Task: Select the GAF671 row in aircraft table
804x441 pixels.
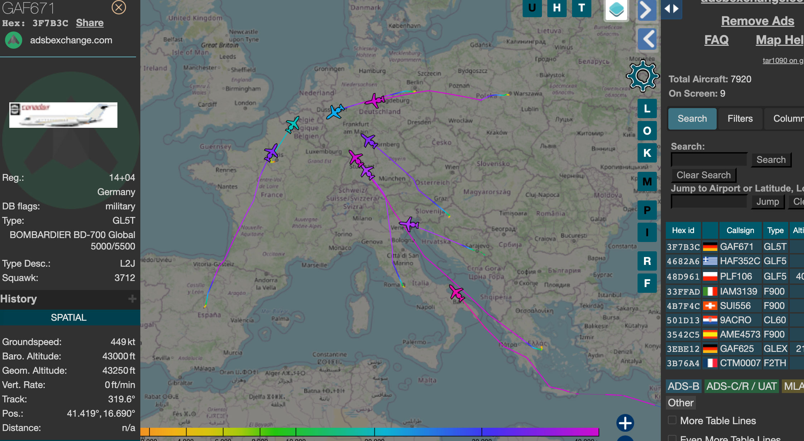Action: (x=735, y=247)
